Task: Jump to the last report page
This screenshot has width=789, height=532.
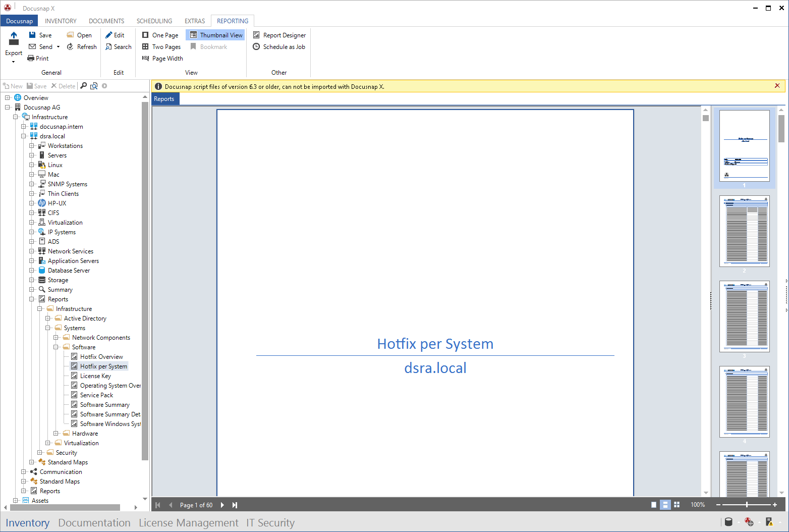Action: click(235, 505)
